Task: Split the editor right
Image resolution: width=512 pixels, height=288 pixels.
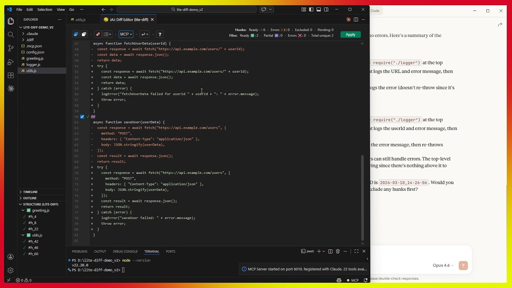Action: [x=356, y=20]
